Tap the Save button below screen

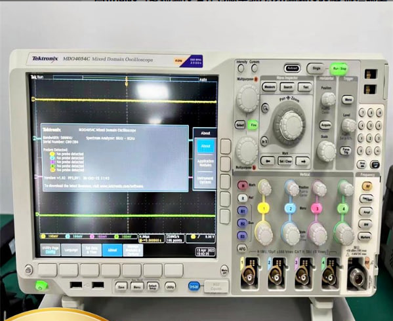[x=121, y=287]
